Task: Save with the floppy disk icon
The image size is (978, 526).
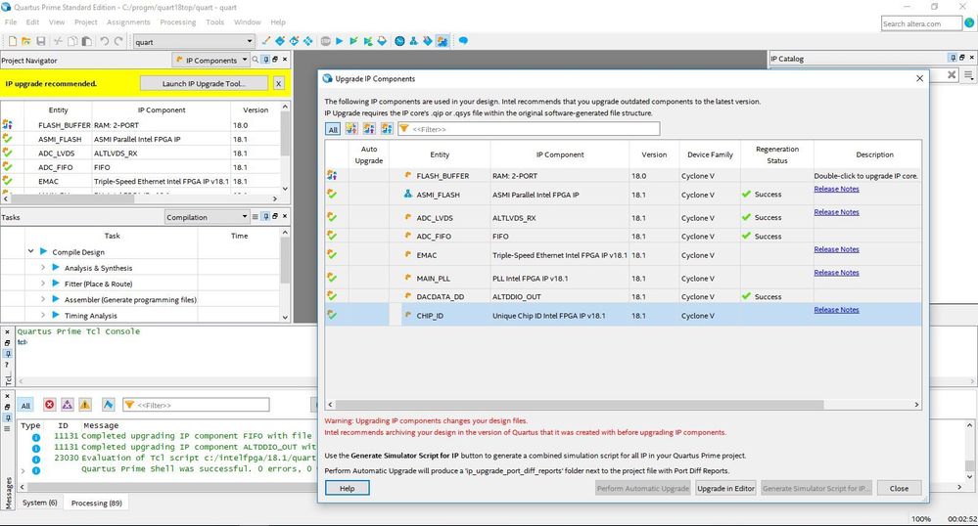Action: click(x=40, y=41)
